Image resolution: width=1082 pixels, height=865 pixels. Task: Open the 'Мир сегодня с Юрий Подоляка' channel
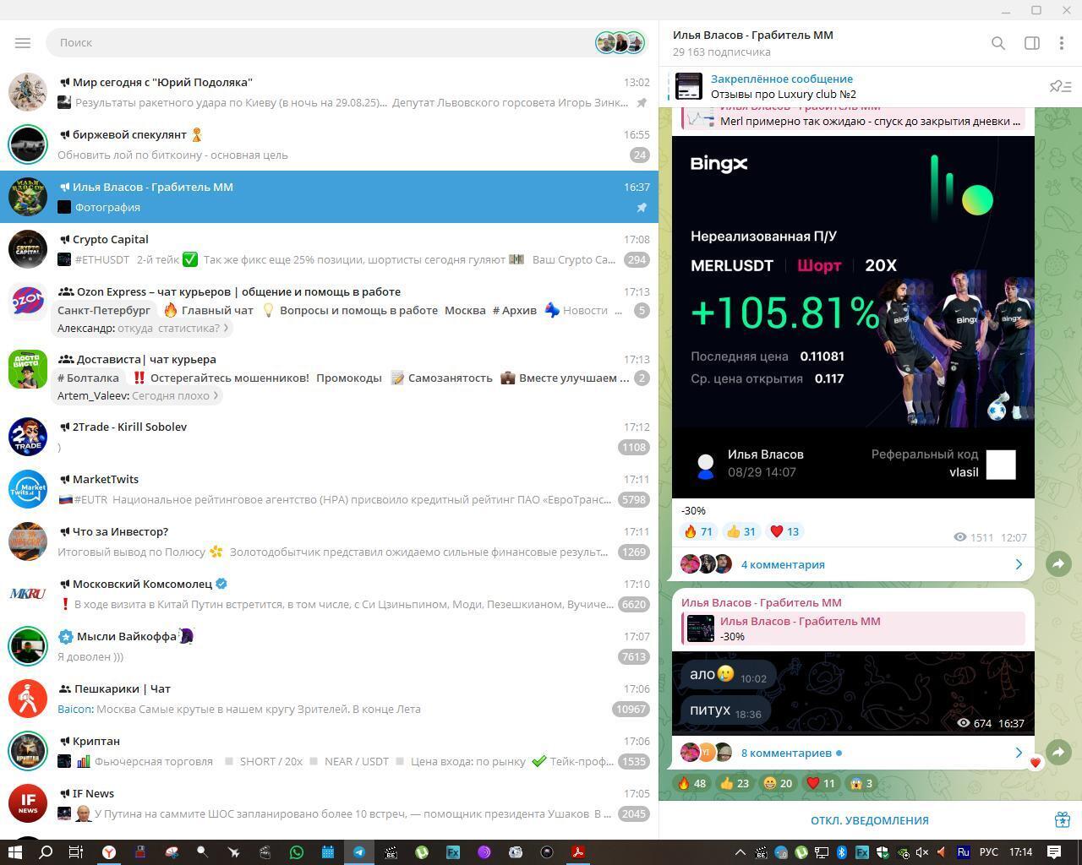[x=329, y=92]
